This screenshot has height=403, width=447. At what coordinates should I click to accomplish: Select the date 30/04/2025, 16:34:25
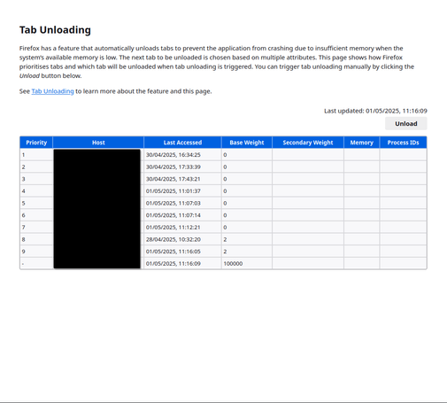click(173, 155)
